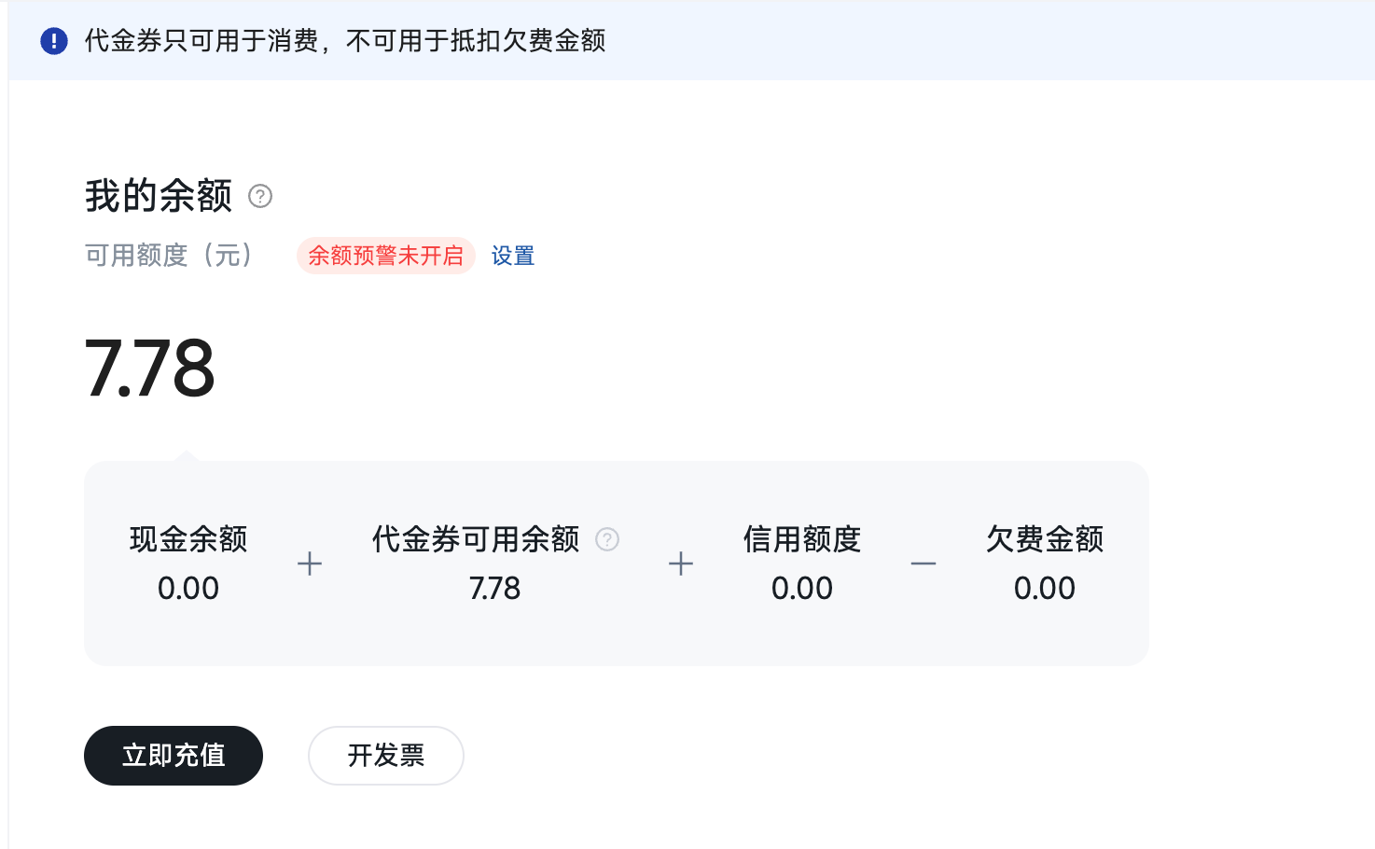Click the 0.00 value under 现金余额
This screenshot has width=1375, height=849.
tap(188, 589)
